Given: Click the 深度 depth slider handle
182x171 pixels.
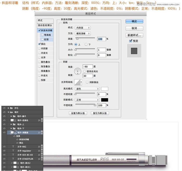Looking at the screenshot, I should click(x=77, y=39).
